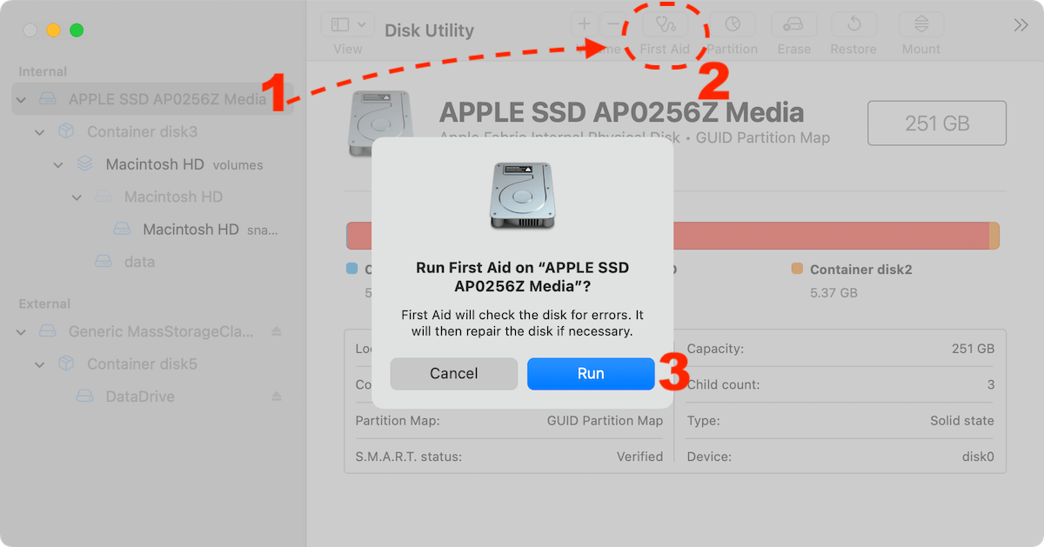
Task: Run First Aid from the toolbar
Action: (x=665, y=23)
